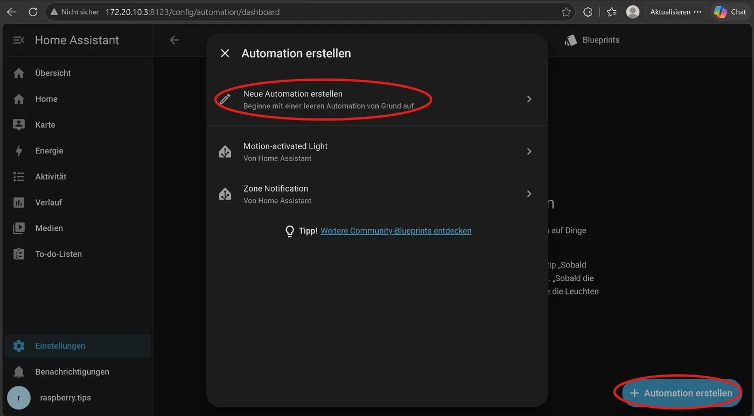Bookmark this page with the star icon
The height and width of the screenshot is (416, 754).
click(x=566, y=12)
